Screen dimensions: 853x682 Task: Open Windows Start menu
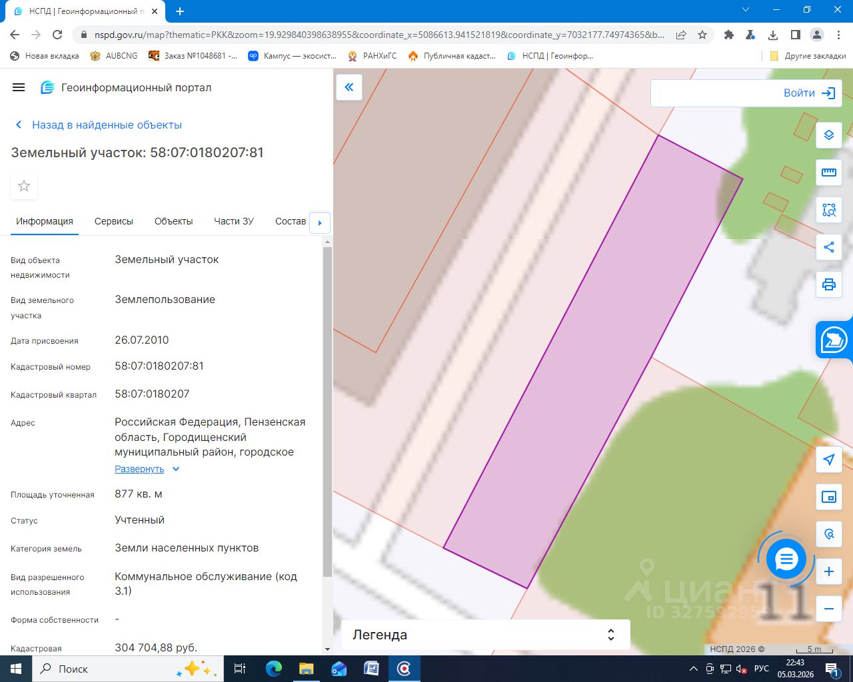click(16, 669)
